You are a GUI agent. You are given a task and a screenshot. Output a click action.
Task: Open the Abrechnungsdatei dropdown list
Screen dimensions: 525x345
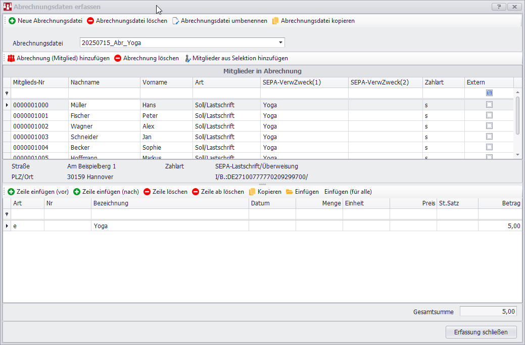(280, 43)
